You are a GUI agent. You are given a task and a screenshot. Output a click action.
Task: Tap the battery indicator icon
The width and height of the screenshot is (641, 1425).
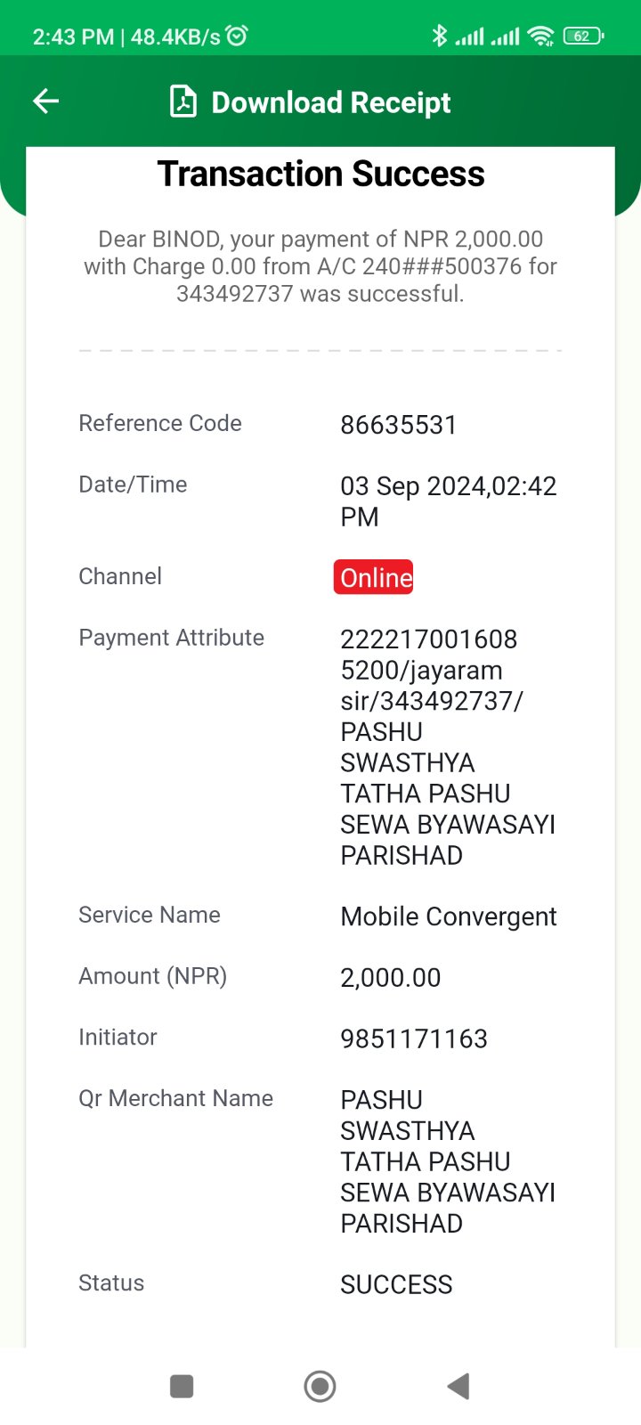point(583,36)
